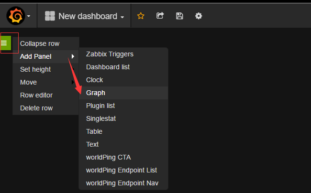Choose Delete row option
The image size is (311, 193).
click(46, 108)
